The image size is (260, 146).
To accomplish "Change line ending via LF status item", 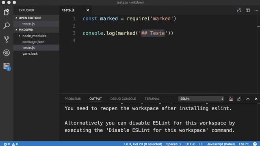I will (x=201, y=144).
